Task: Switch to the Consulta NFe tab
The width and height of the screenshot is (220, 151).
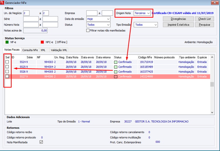Action: tap(30, 50)
